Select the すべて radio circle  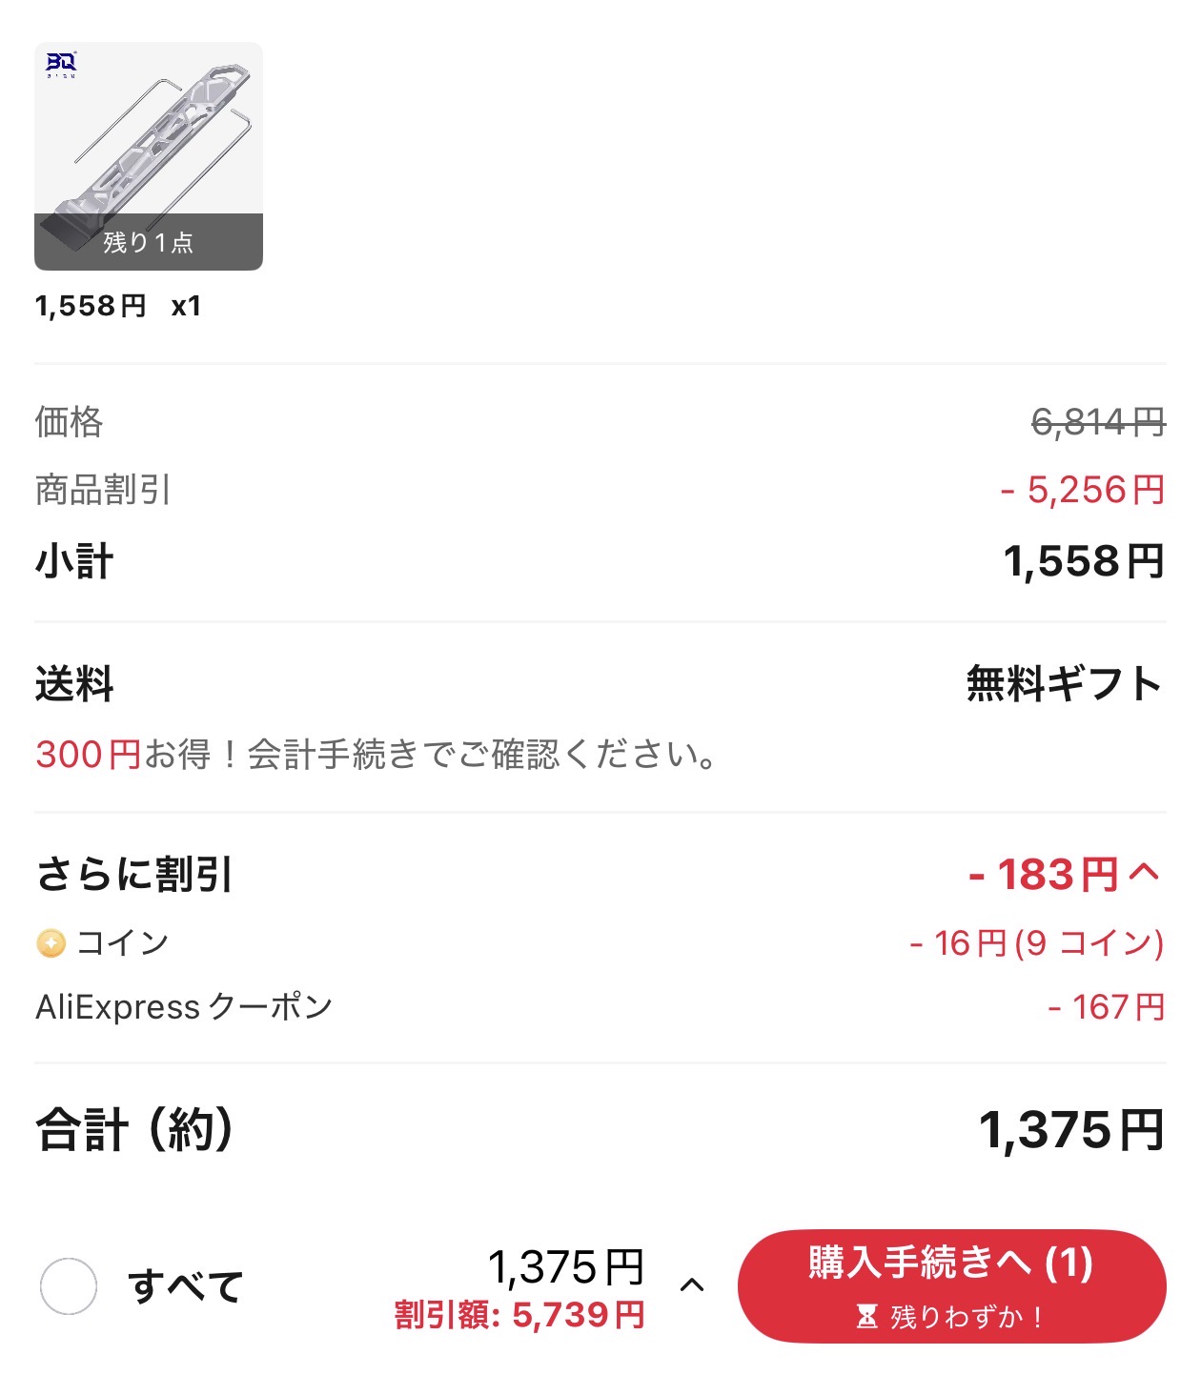point(69,1286)
